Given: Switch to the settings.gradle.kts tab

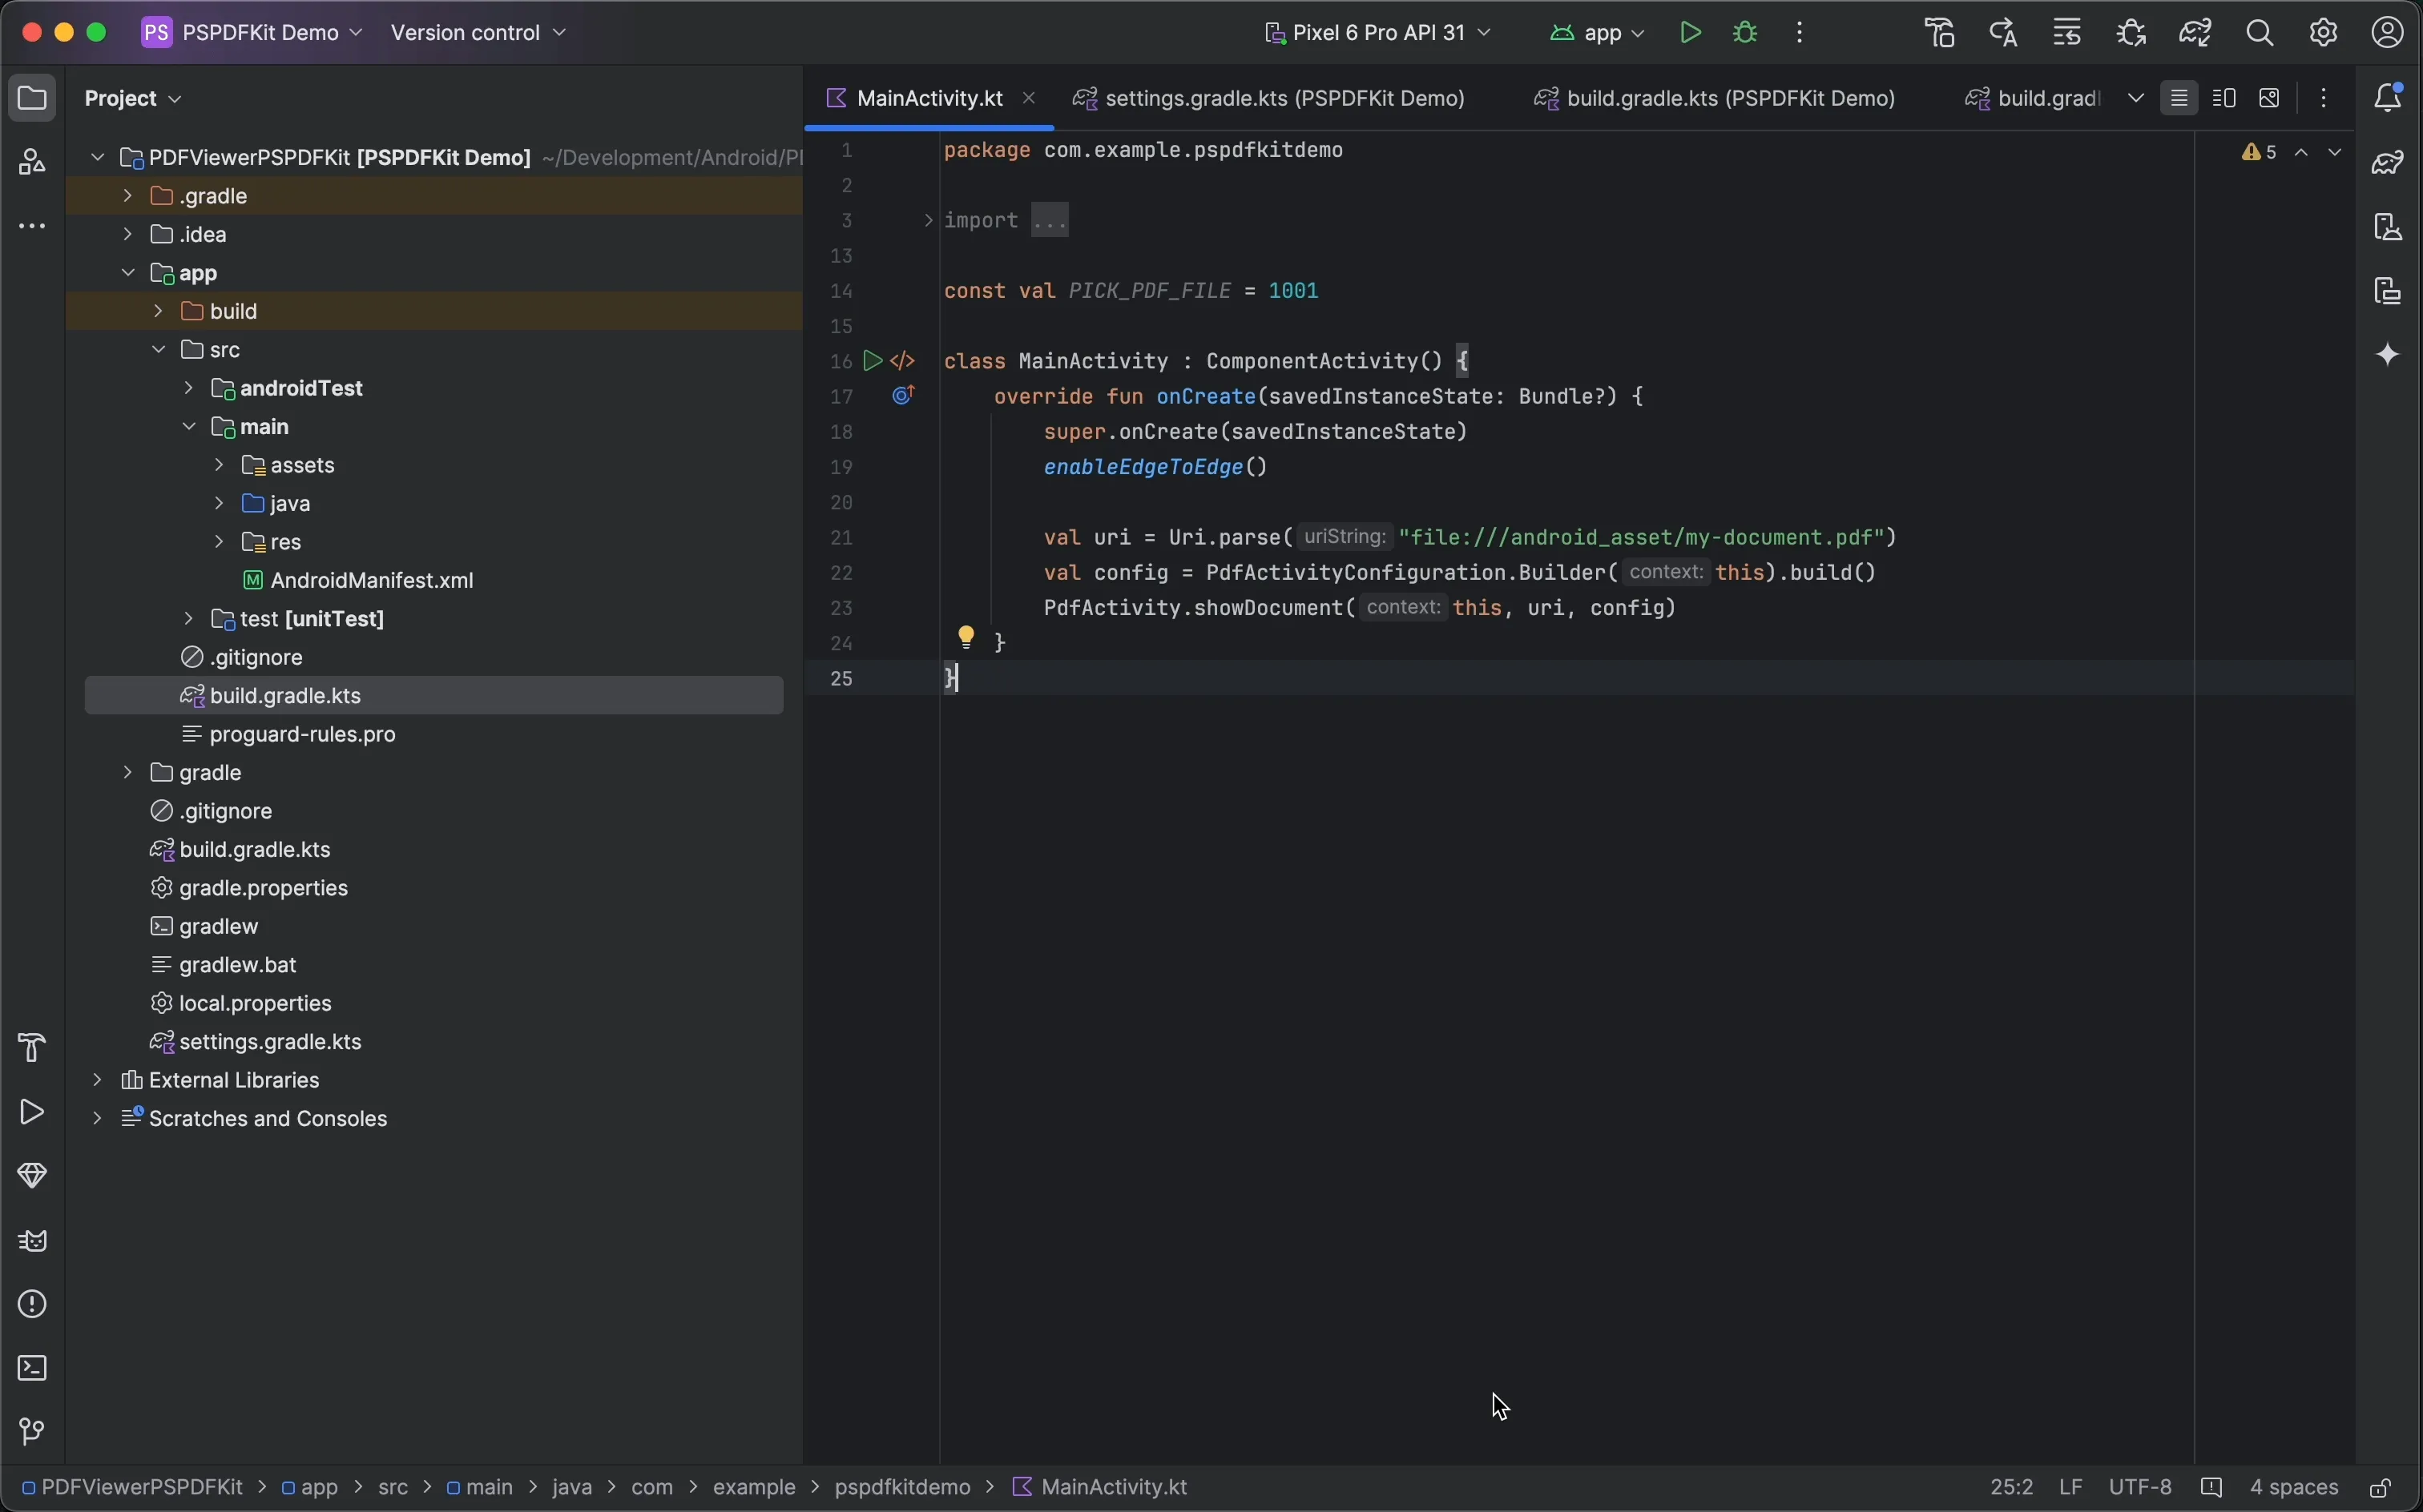Looking at the screenshot, I should click(x=1271, y=98).
